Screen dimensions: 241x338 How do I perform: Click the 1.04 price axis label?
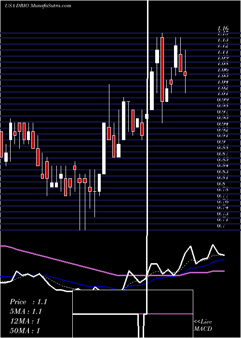pyautogui.click(x=223, y=82)
